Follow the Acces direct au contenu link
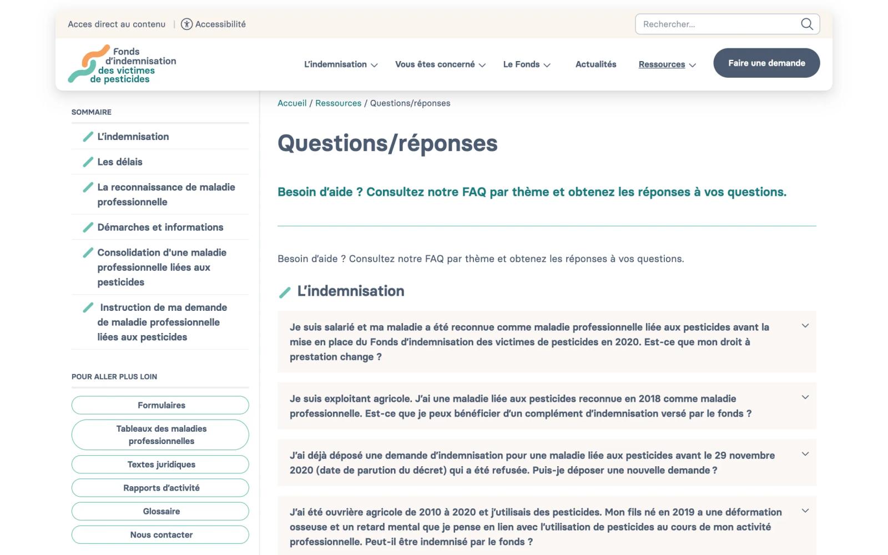Screen dimensions: 888x555 [117, 24]
